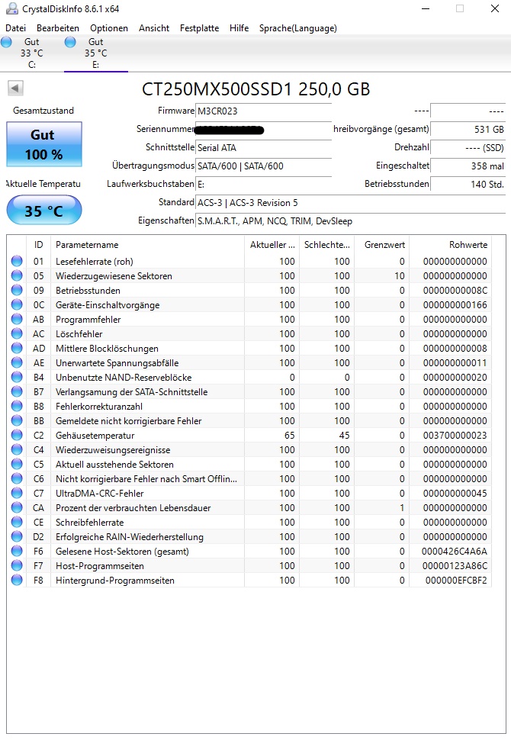This screenshot has width=511, height=740.
Task: Click the Schlechte... column header
Action: click(x=327, y=244)
